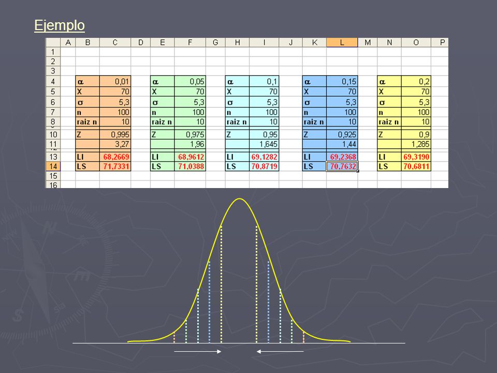Click LS value 71,7331
497x373 pixels.
click(x=115, y=166)
